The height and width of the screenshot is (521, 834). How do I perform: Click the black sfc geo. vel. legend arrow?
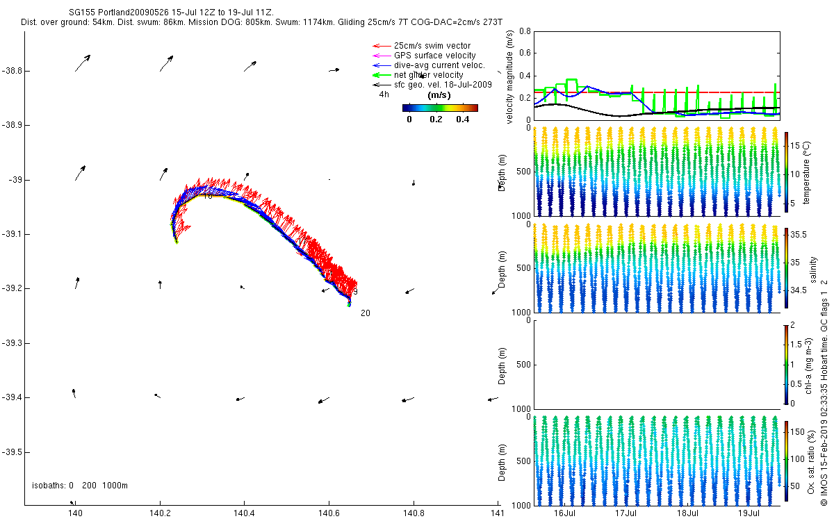pos(381,85)
